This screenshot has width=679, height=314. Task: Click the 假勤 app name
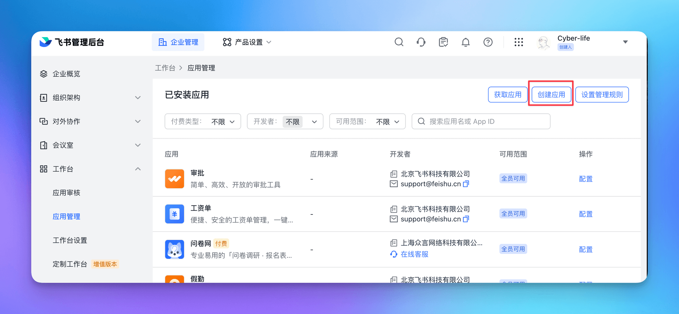click(197, 279)
